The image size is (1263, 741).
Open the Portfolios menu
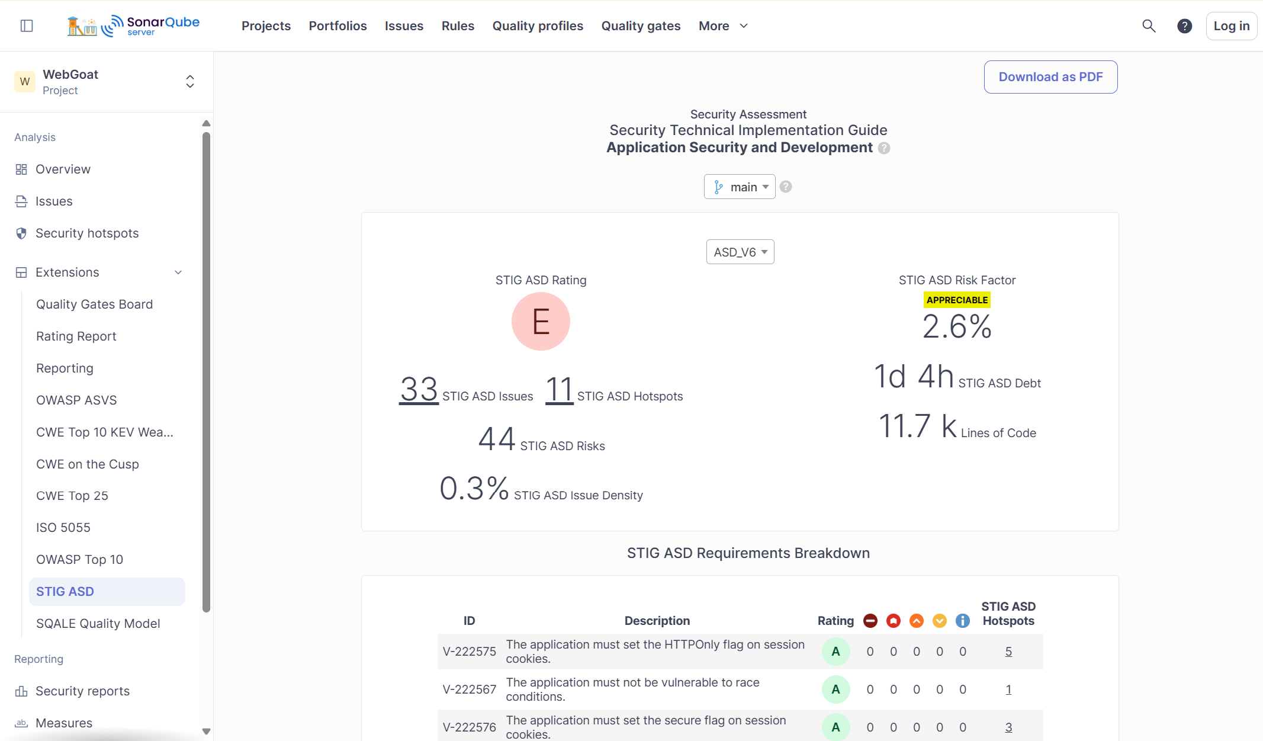[x=338, y=26]
